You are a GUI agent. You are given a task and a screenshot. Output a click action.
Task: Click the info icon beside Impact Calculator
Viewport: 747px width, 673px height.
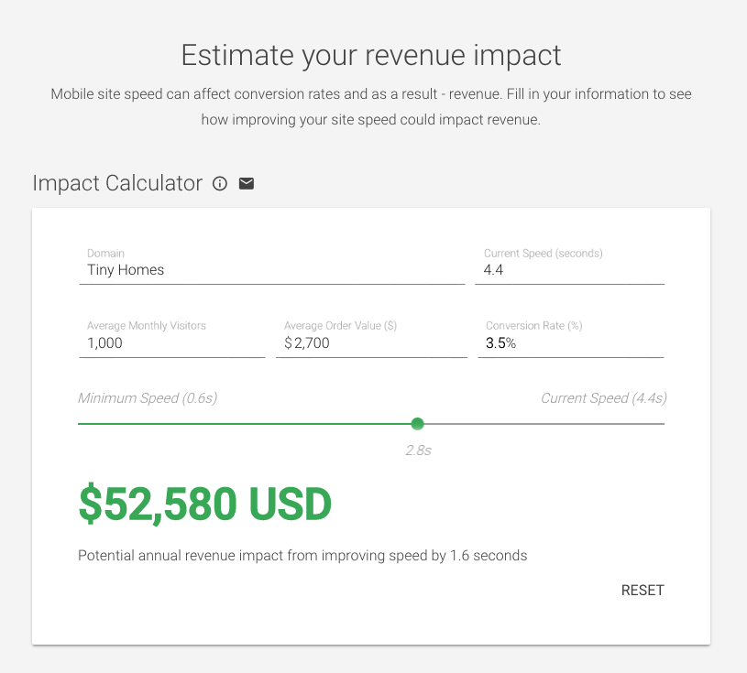coord(220,184)
